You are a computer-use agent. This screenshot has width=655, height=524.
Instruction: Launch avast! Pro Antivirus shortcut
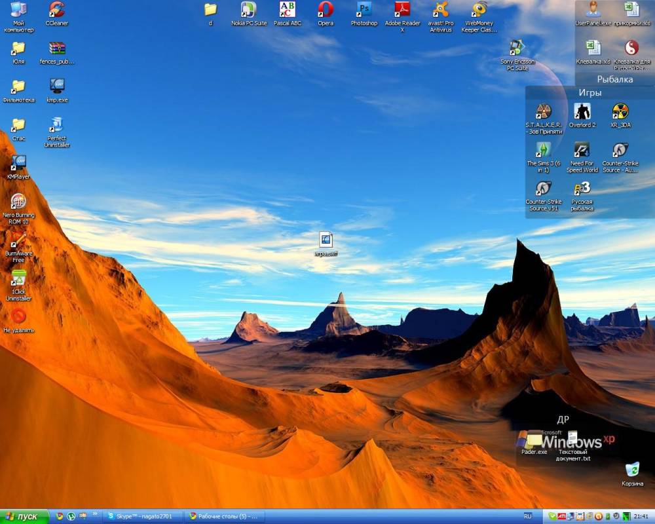(441, 10)
